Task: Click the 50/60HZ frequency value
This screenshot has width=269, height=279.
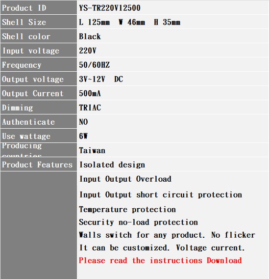Action: pos(95,65)
